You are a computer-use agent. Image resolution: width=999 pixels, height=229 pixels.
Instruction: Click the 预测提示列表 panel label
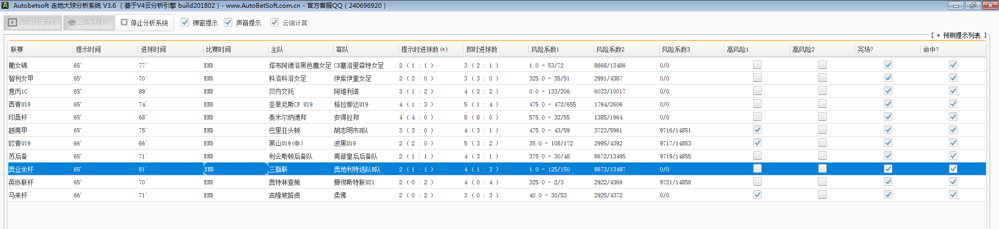tap(961, 36)
